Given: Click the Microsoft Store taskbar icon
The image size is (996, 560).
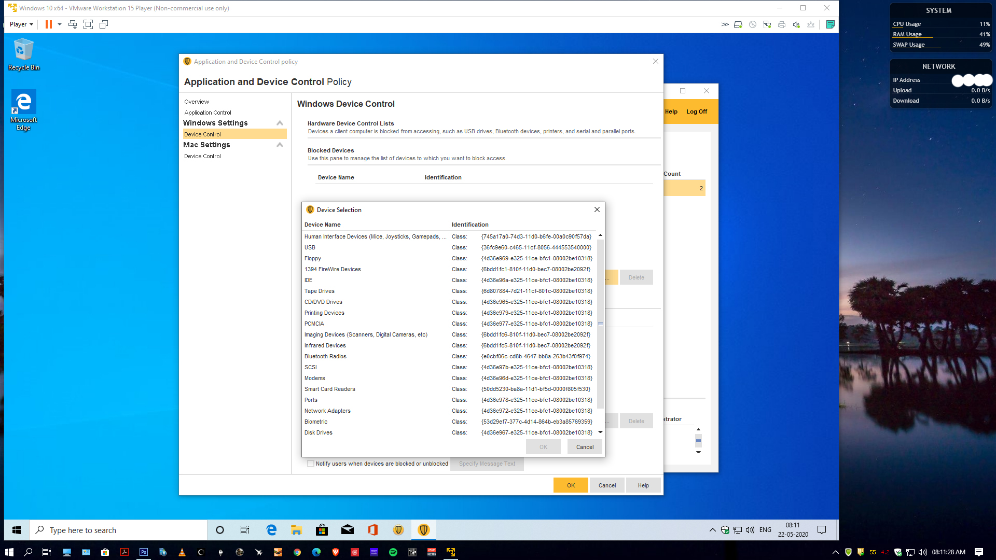Looking at the screenshot, I should [322, 530].
